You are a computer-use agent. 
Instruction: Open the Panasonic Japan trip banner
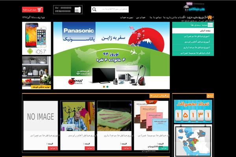point(112,55)
